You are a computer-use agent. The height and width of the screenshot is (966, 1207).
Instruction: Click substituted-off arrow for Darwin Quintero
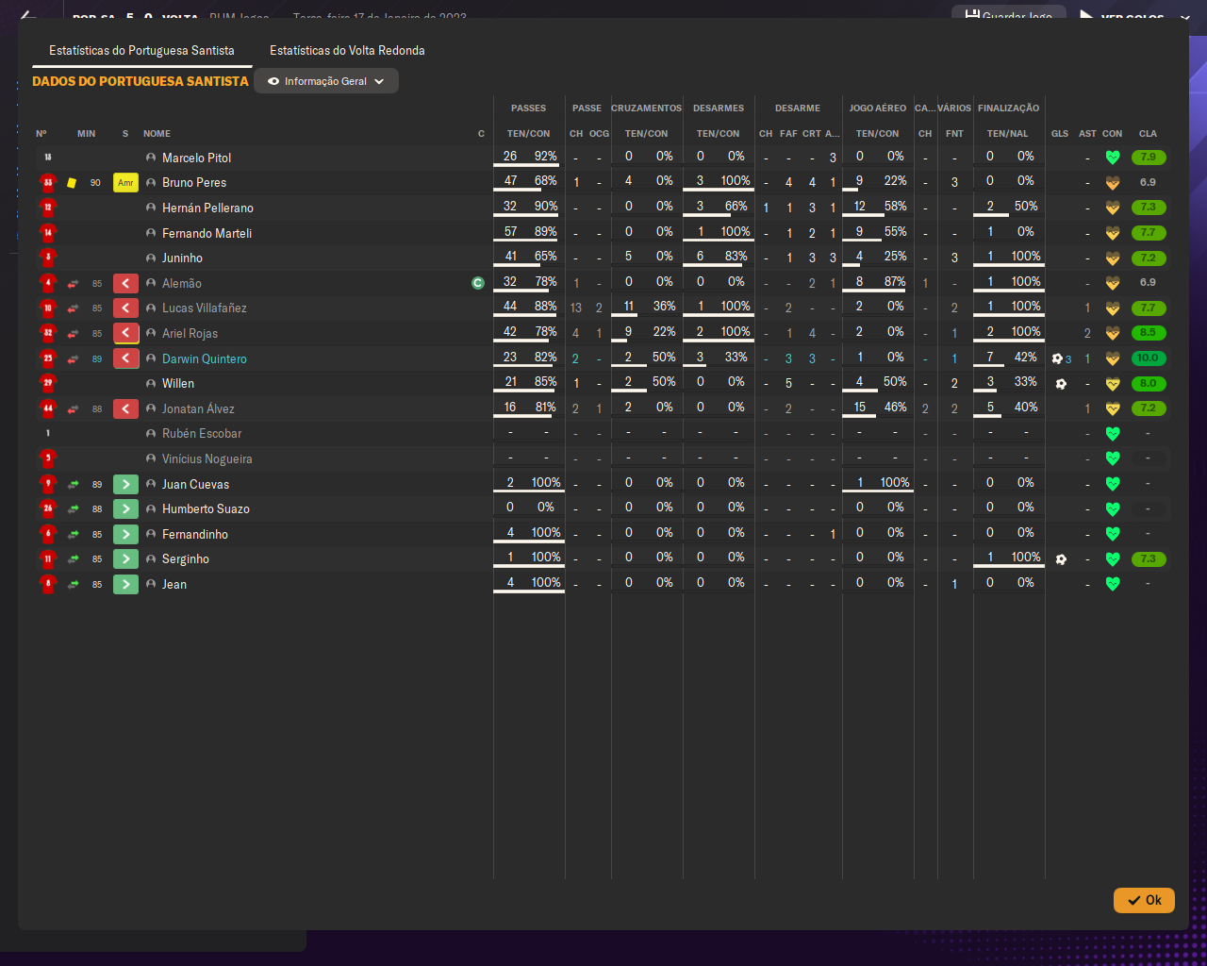pos(125,358)
